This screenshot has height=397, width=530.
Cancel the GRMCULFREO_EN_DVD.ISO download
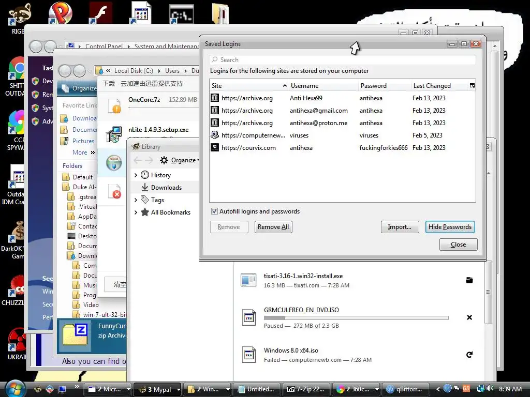[469, 317]
